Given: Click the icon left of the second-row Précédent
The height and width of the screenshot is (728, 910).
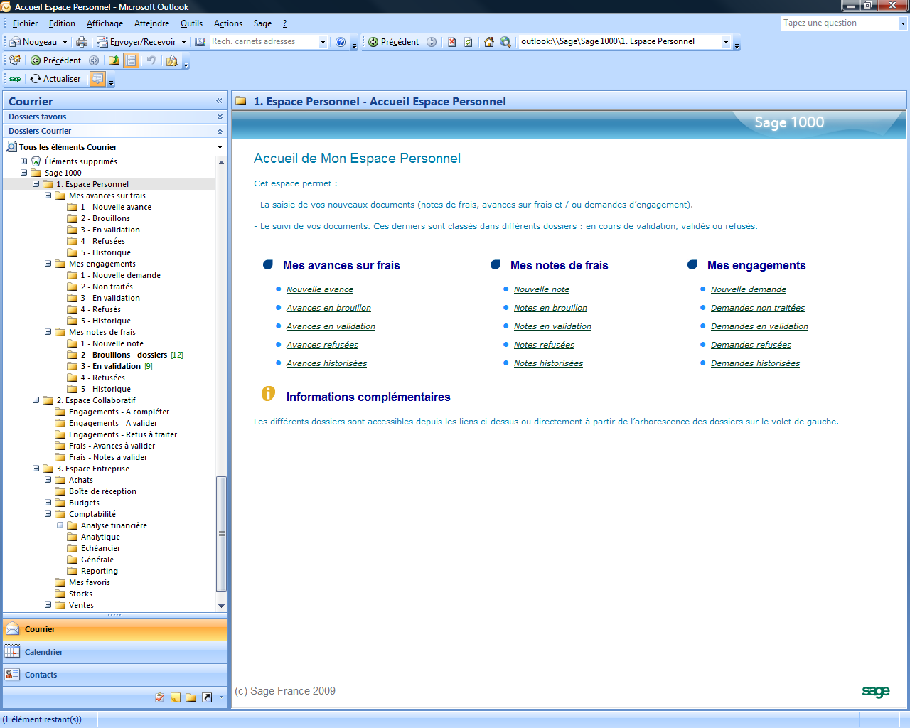Looking at the screenshot, I should [x=15, y=60].
